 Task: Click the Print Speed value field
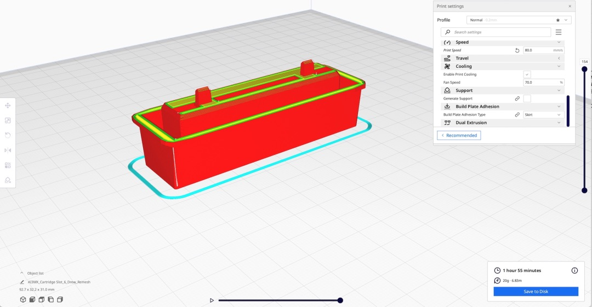click(x=544, y=50)
